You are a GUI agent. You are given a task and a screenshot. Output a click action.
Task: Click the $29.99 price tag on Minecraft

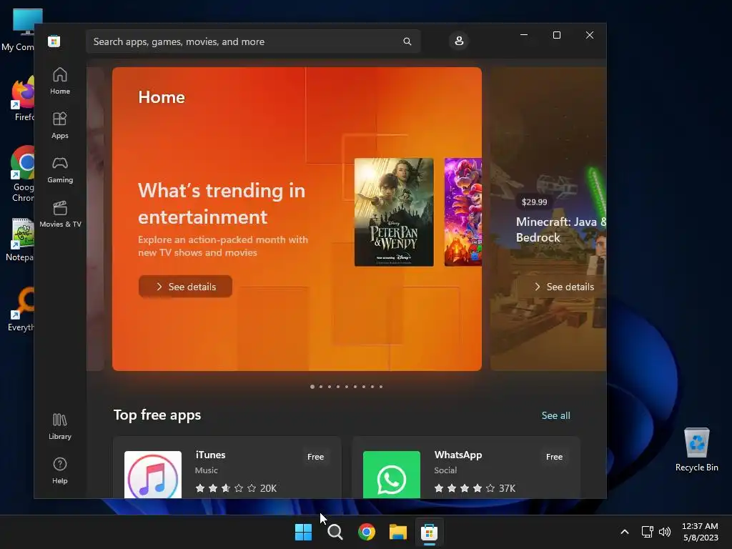pos(534,202)
